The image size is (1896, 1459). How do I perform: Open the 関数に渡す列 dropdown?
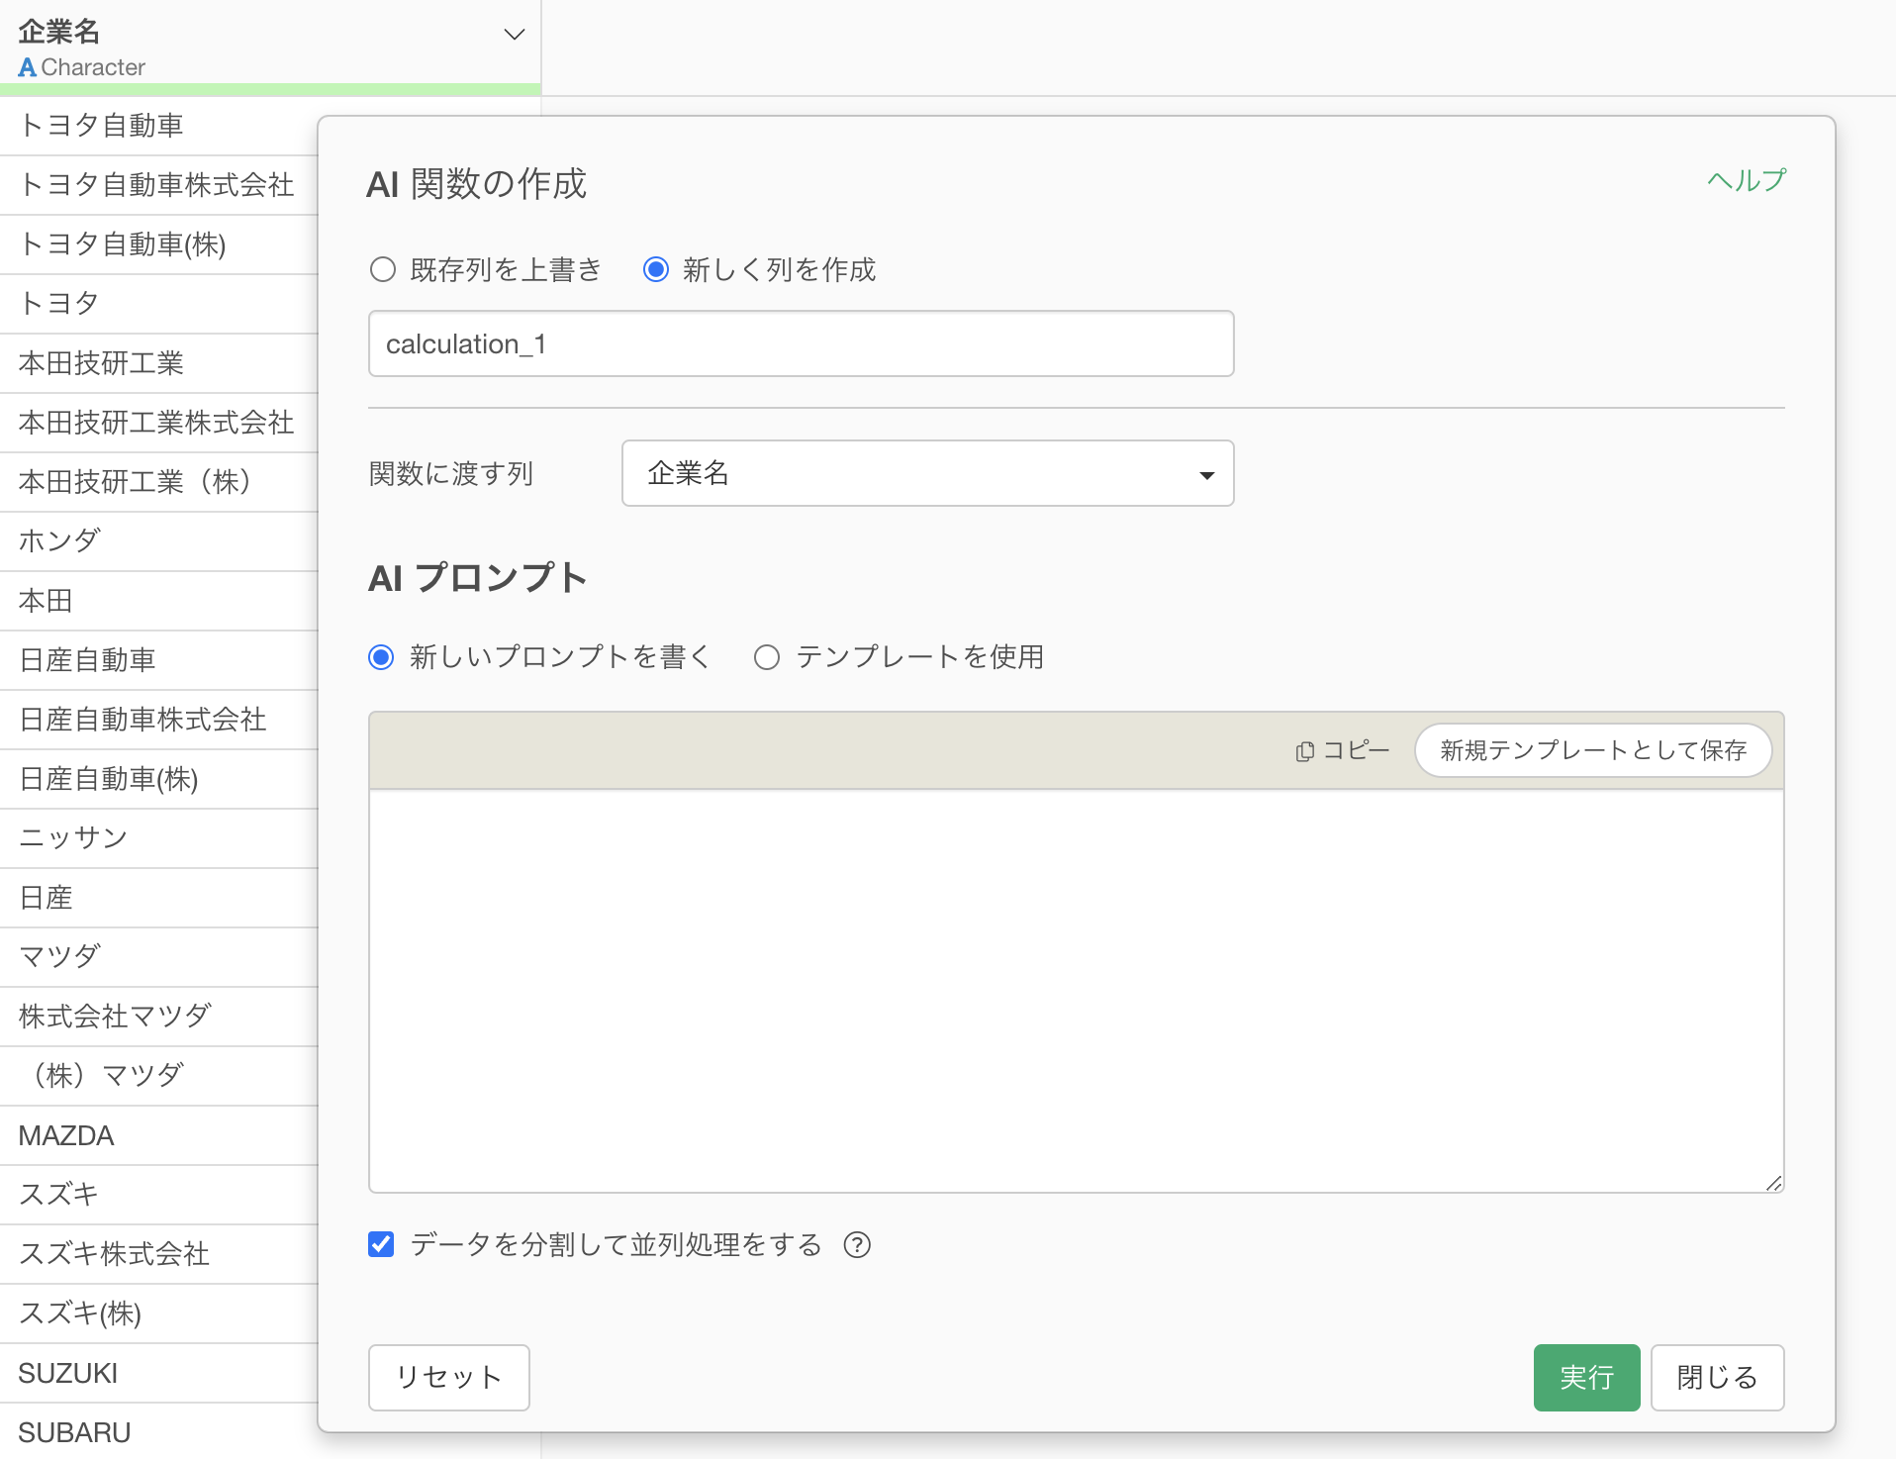click(x=927, y=473)
